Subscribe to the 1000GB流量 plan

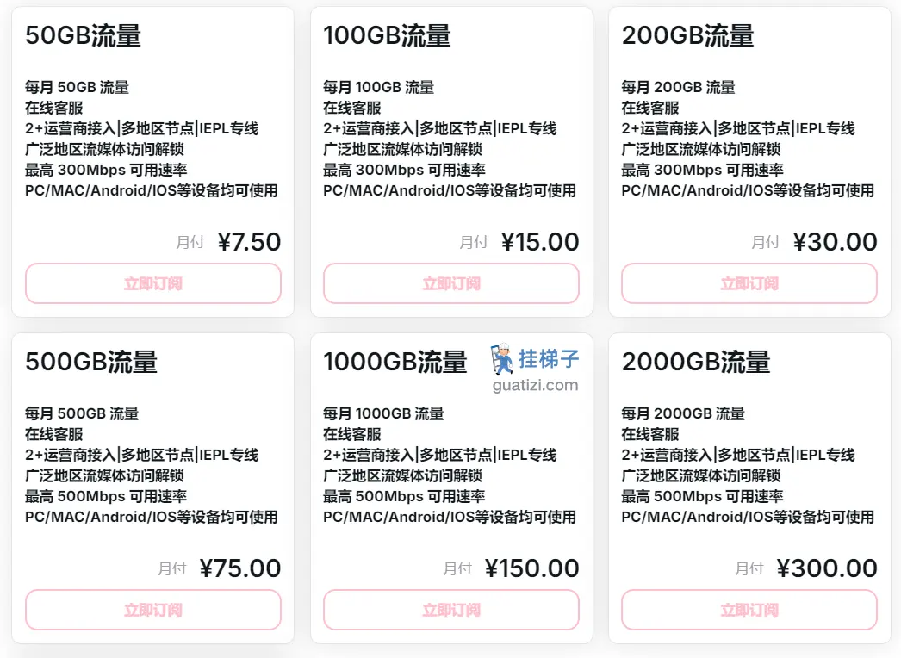451,610
